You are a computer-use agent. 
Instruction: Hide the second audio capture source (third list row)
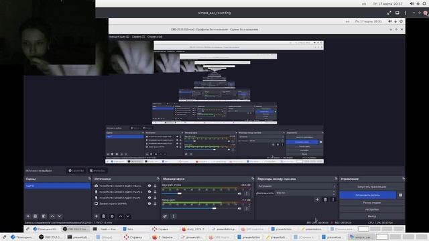click(x=149, y=198)
